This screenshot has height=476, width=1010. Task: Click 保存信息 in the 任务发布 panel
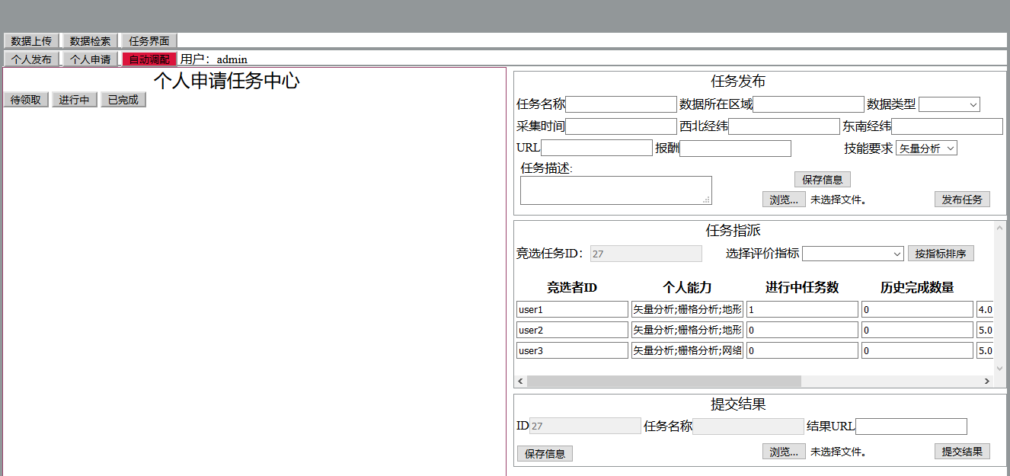(x=823, y=180)
